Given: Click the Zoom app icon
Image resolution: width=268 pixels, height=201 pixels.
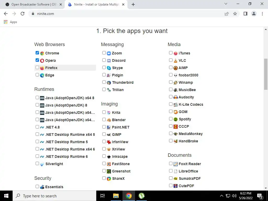Looking at the screenshot, I should (109, 53).
